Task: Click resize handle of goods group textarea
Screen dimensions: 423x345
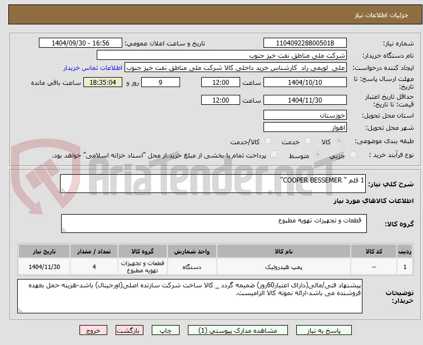Action: [64, 230]
